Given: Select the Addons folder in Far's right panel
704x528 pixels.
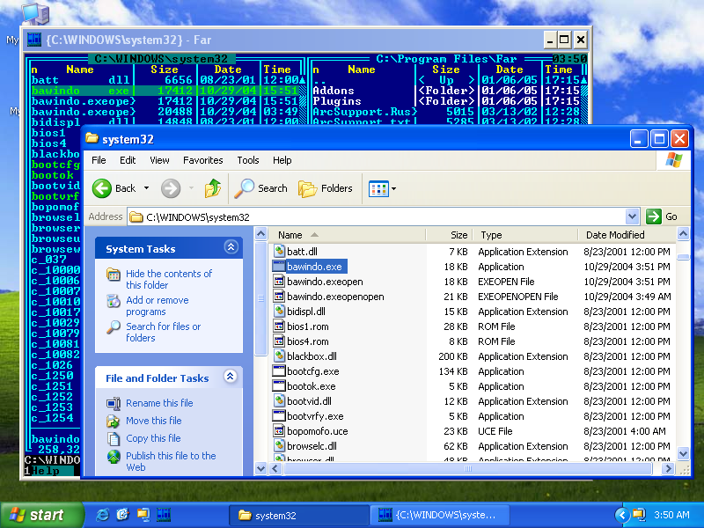Looking at the screenshot, I should click(x=334, y=91).
